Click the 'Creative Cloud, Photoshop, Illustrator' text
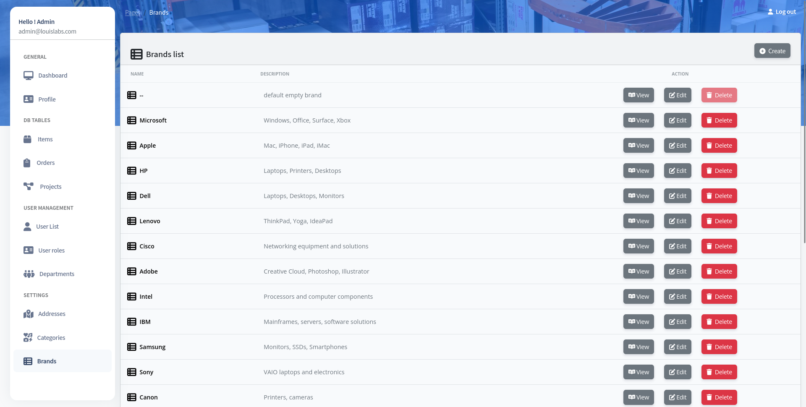The height and width of the screenshot is (407, 806). click(317, 271)
